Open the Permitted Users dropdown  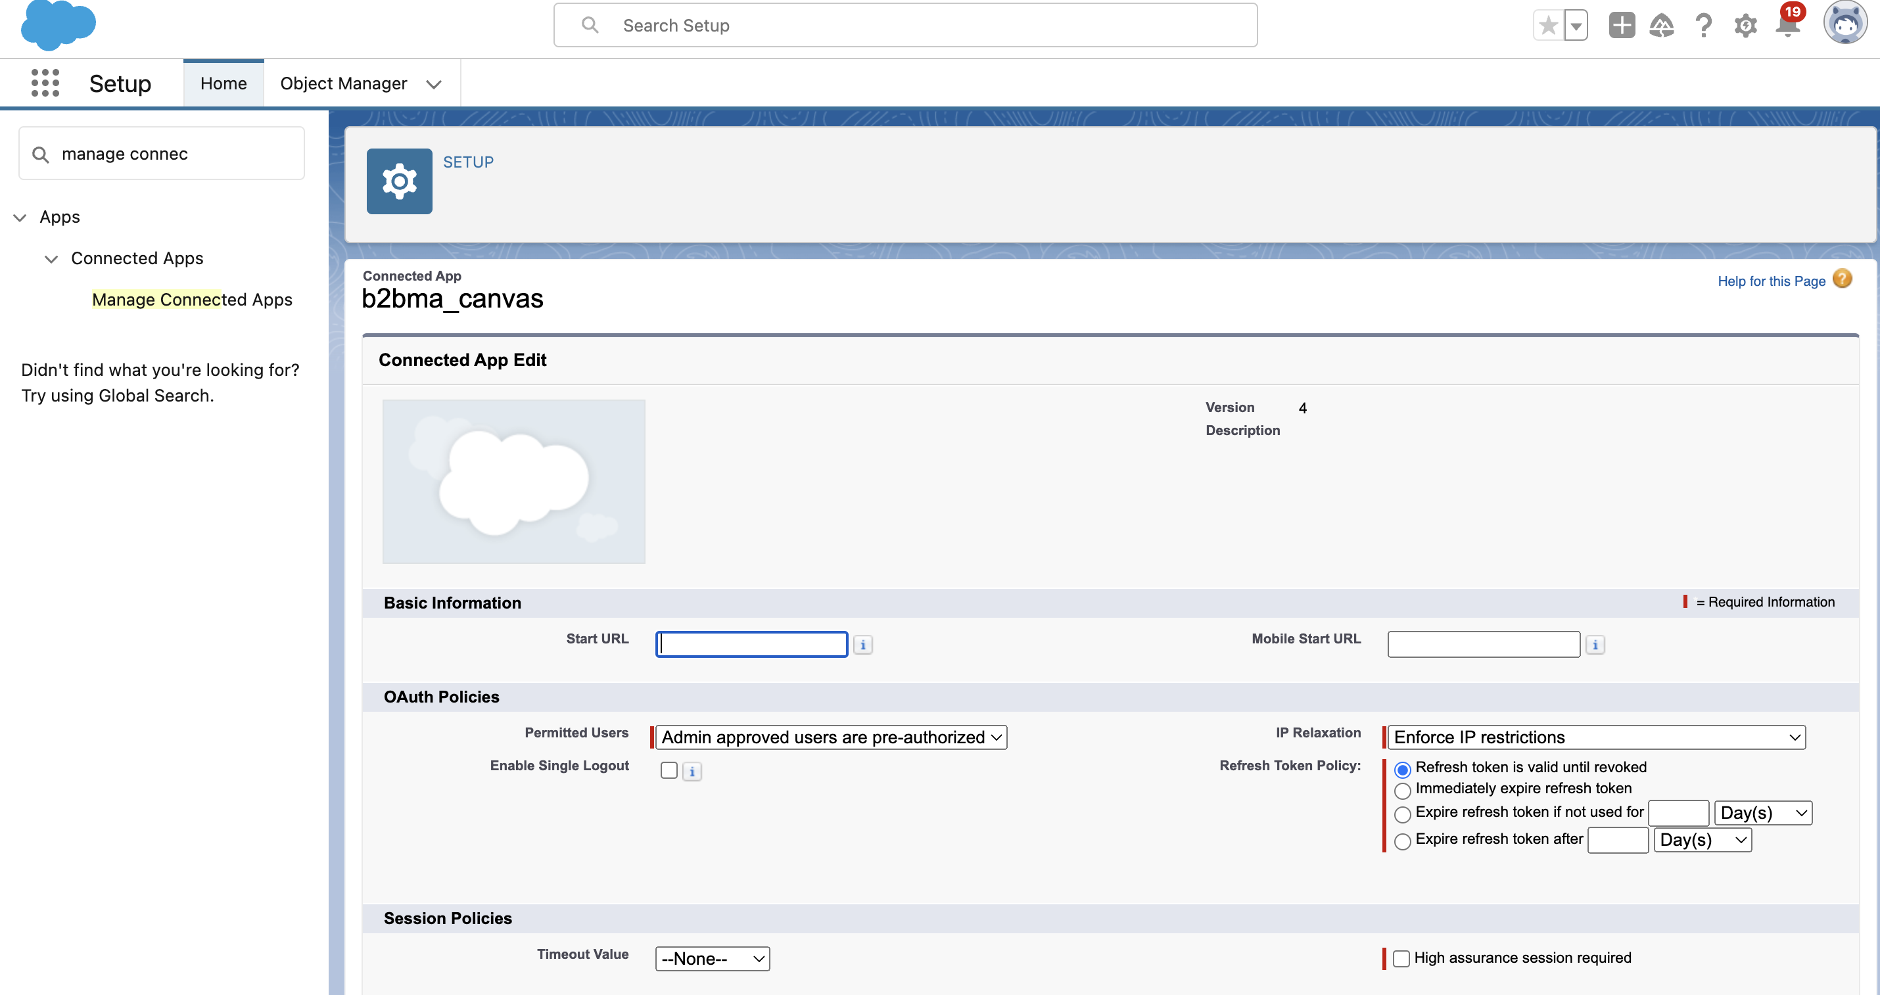pos(830,737)
